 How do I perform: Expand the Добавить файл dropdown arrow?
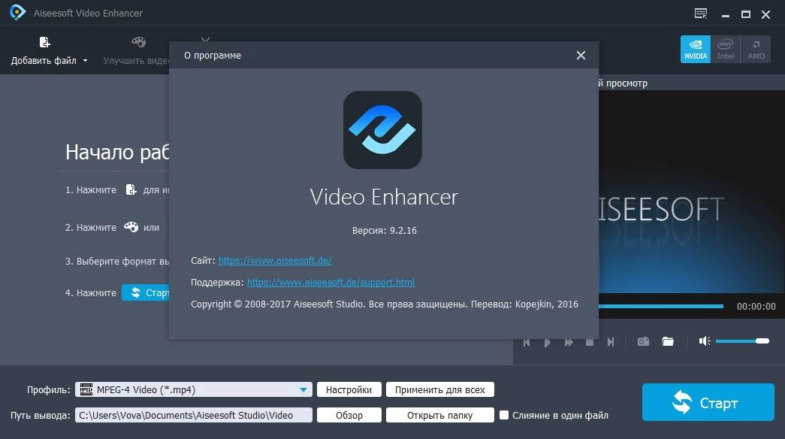click(85, 61)
